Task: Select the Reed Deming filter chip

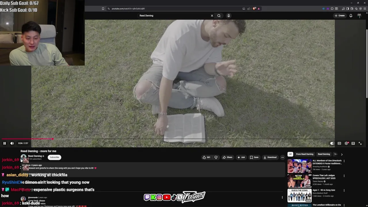Action: [324, 154]
